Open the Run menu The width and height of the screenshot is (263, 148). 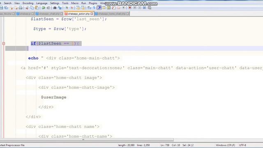[x=83, y=3]
